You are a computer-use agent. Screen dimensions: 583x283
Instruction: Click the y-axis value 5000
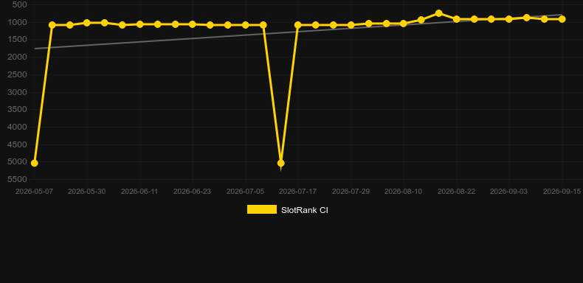18,161
